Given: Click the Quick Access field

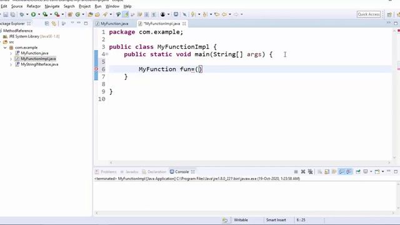Looking at the screenshot, I should pos(369,14).
